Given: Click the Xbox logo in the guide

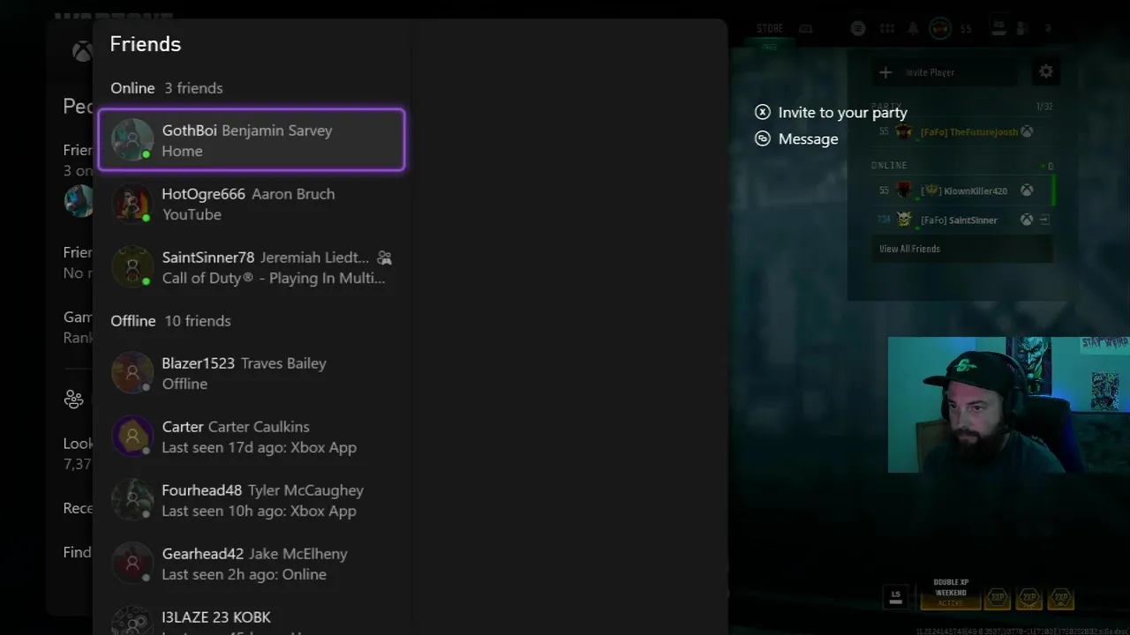Looking at the screenshot, I should (82, 51).
